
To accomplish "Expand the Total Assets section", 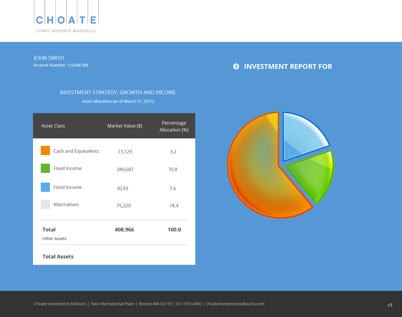I will point(58,256).
